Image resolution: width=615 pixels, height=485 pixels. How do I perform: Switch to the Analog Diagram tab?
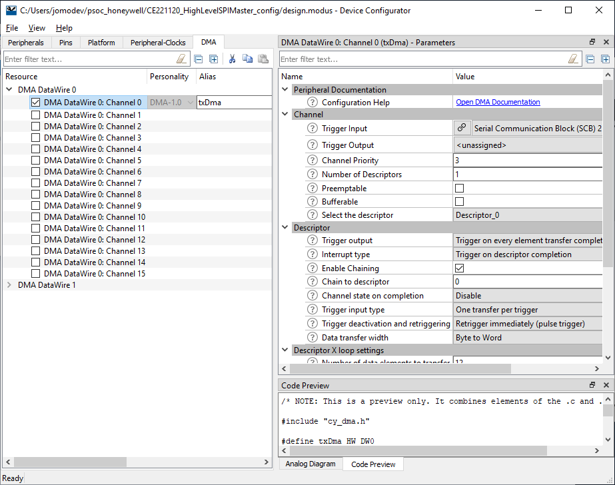tap(310, 464)
